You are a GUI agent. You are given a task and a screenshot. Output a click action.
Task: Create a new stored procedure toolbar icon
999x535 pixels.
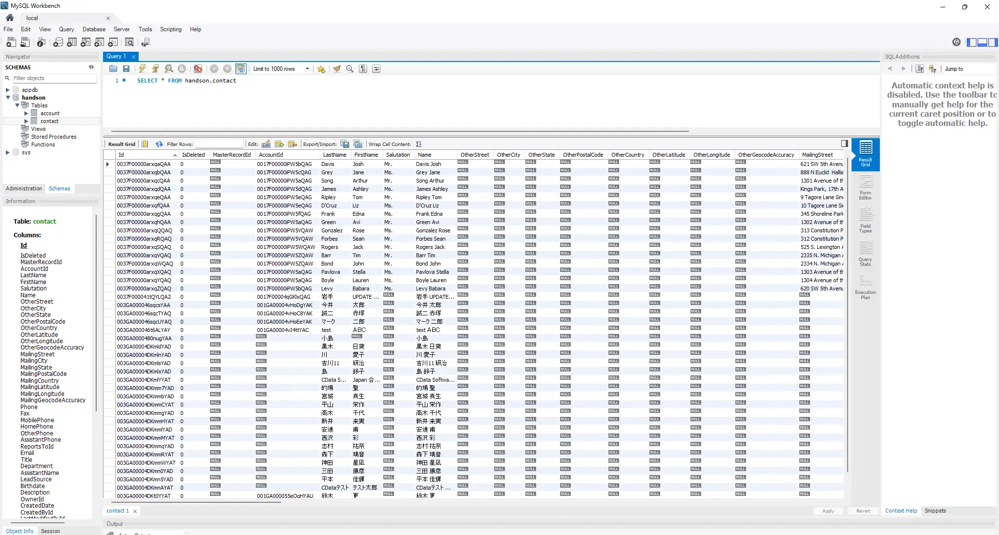coord(99,42)
